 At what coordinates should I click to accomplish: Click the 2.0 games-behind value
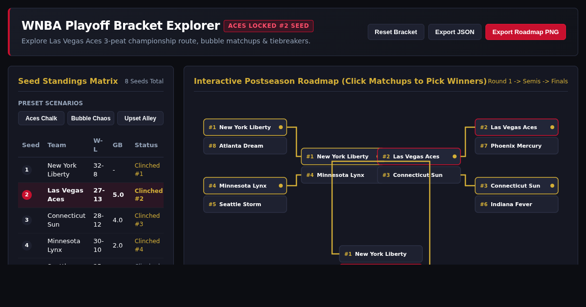click(118, 245)
